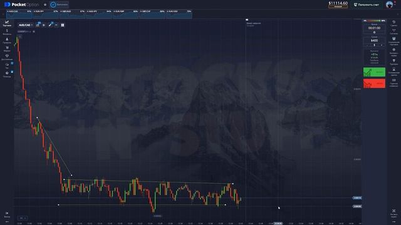
Task: Expand the AUD/CAD asset selector dropdown
Action: 25,25
